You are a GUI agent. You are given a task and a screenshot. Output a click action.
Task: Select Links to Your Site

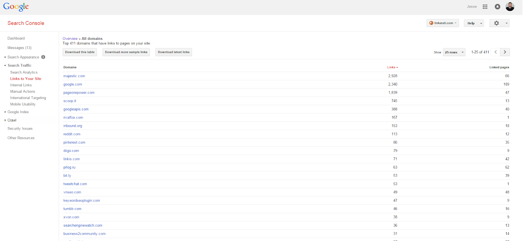pyautogui.click(x=26, y=79)
